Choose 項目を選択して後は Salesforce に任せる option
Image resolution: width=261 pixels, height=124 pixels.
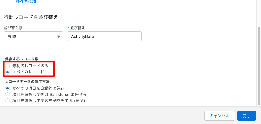[7, 95]
